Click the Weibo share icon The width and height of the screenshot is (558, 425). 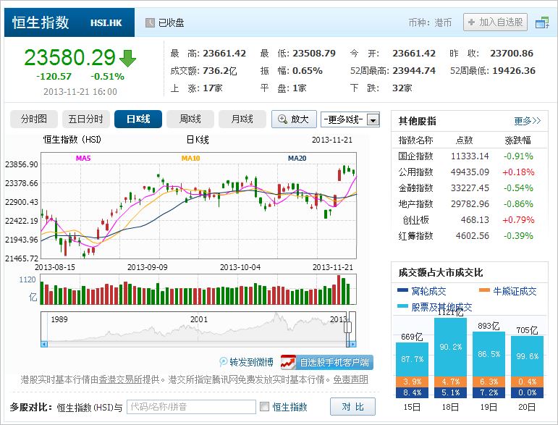(x=223, y=362)
